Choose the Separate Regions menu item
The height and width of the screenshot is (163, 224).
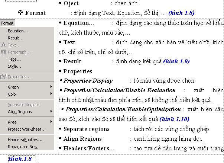pyautogui.click(x=24, y=105)
